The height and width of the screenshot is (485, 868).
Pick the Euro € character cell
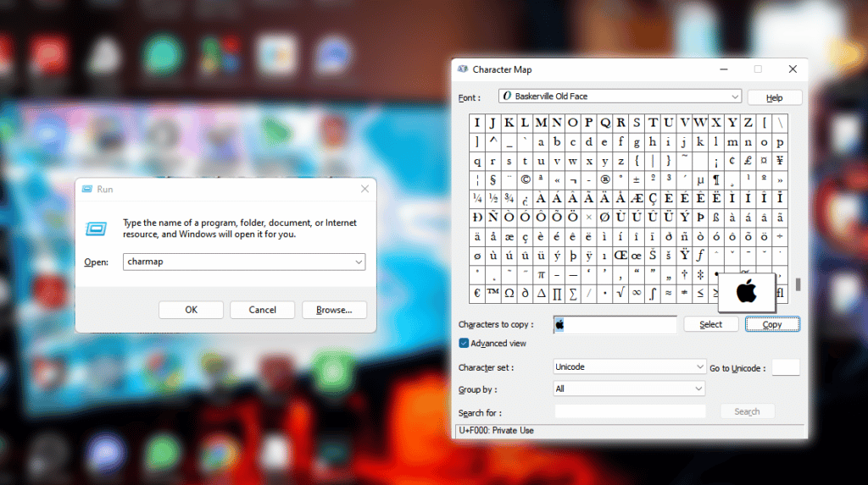[x=477, y=294]
